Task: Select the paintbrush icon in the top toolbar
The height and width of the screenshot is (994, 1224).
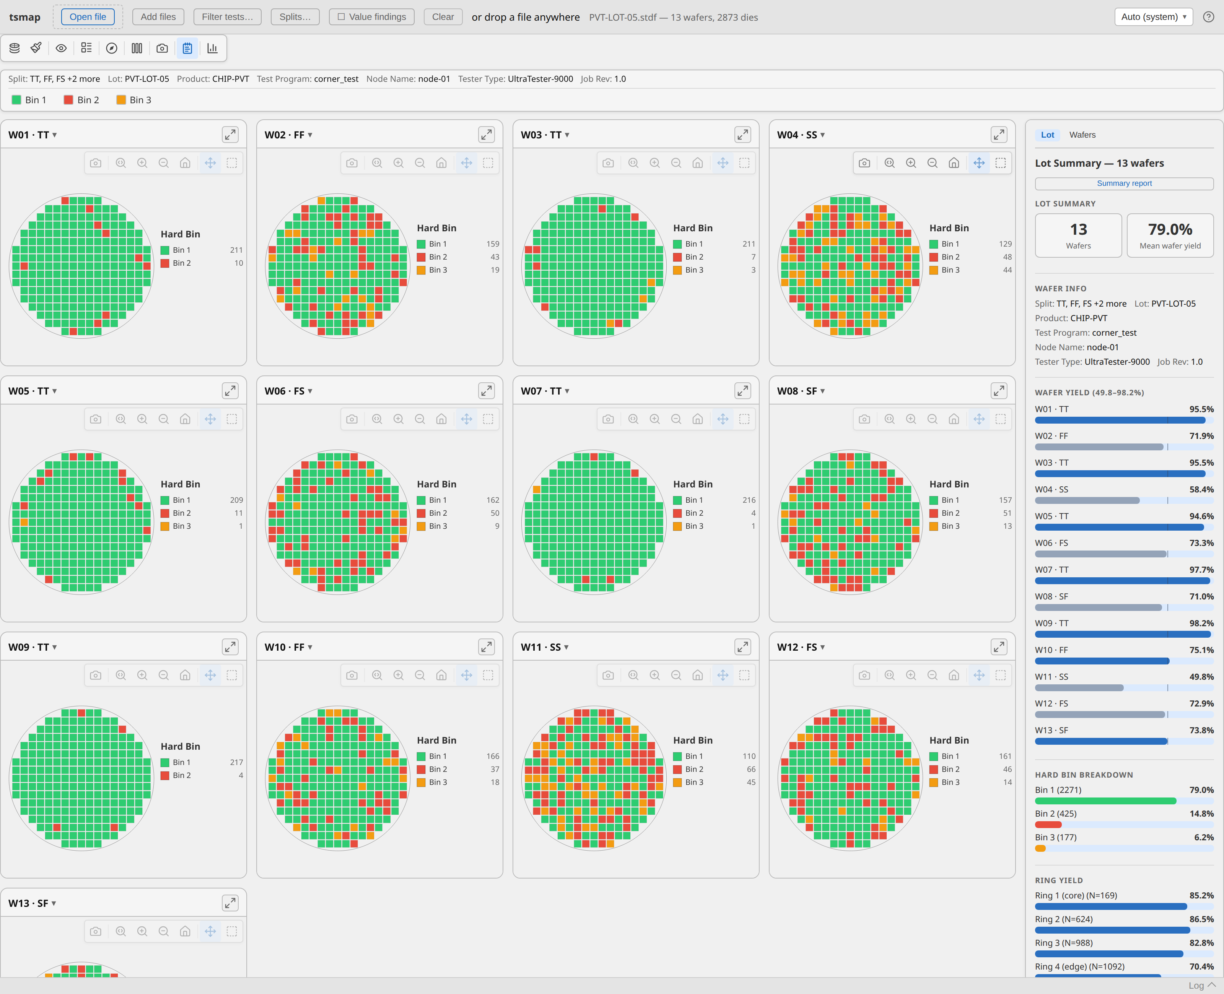Action: (36, 48)
